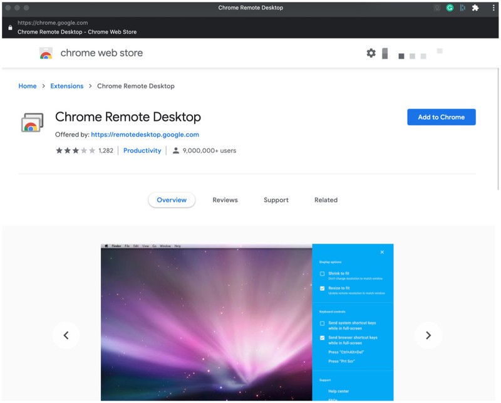This screenshot has height=403, width=501.
Task: Click the Add to Chrome button
Action: coord(442,117)
